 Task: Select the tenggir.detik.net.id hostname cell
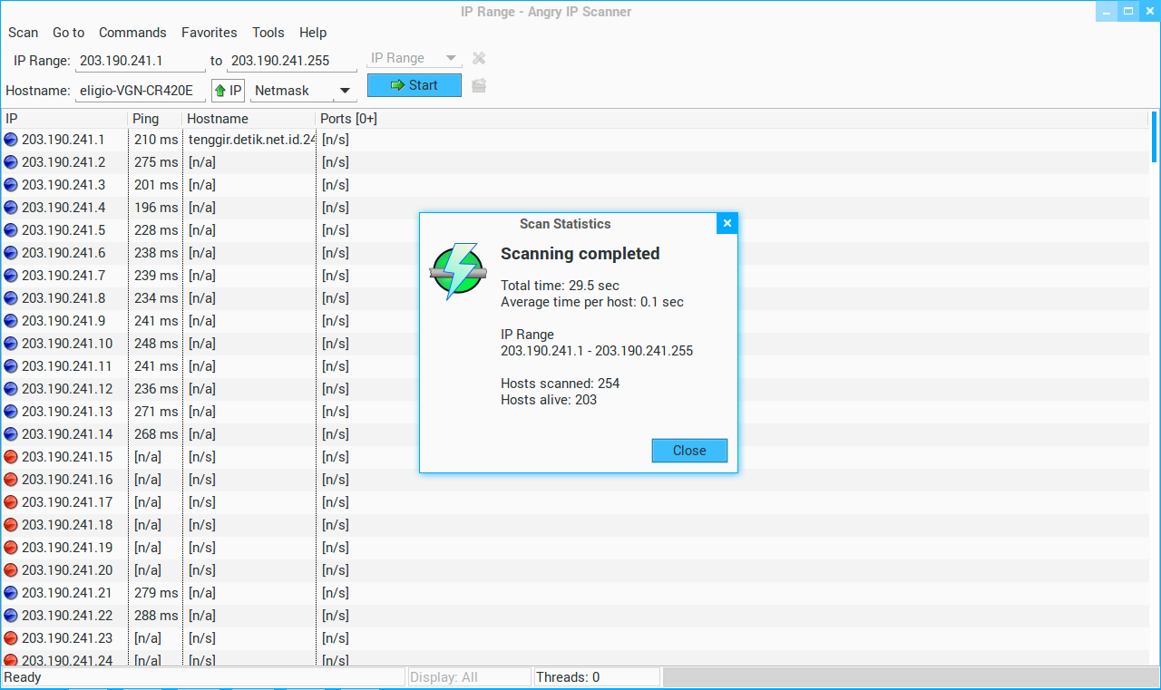point(251,140)
